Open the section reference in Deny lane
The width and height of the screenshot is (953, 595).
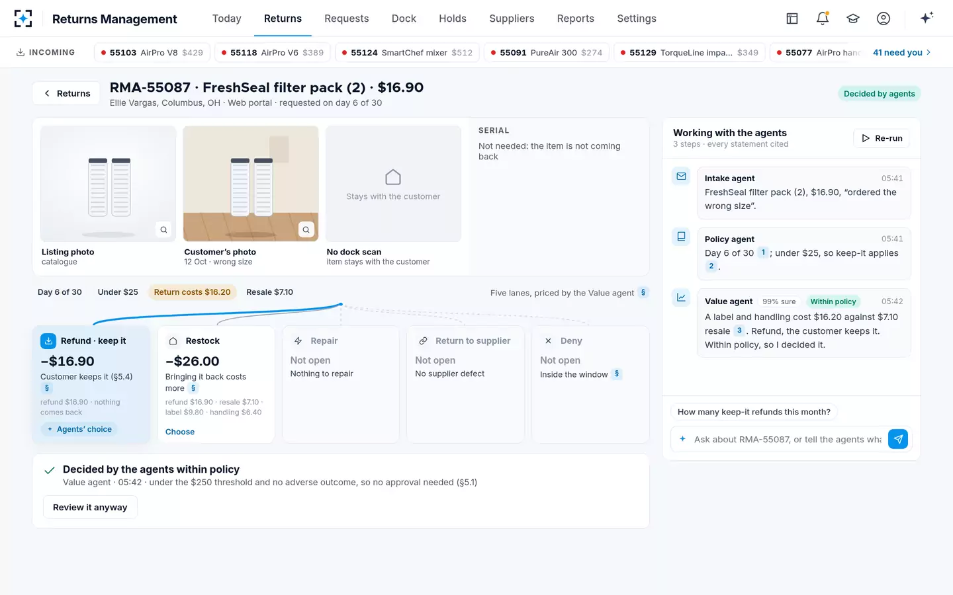pyautogui.click(x=617, y=374)
